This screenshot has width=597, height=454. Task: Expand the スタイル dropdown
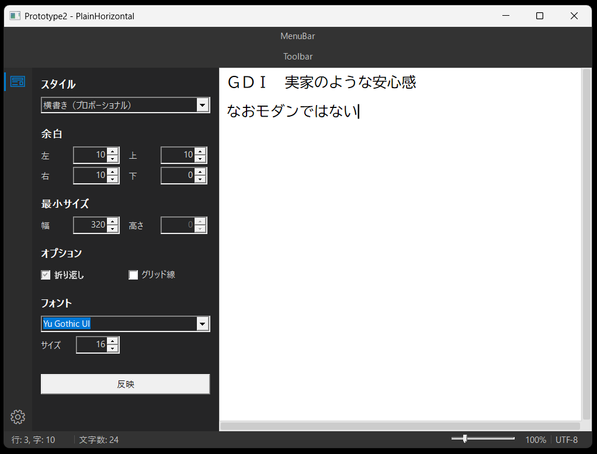203,105
